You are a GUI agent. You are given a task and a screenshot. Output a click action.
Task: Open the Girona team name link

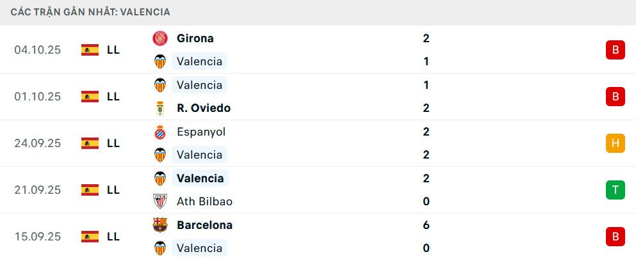[195, 38]
